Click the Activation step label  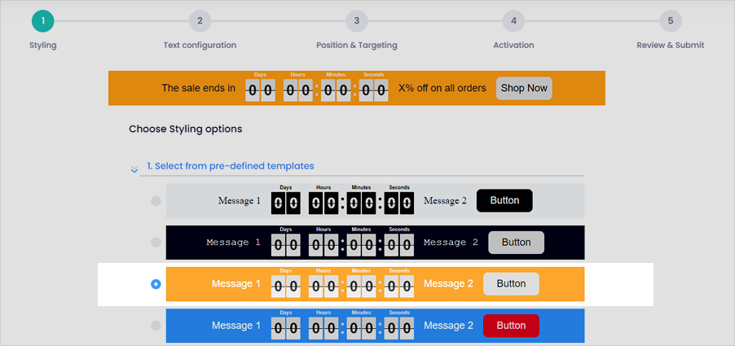point(513,46)
